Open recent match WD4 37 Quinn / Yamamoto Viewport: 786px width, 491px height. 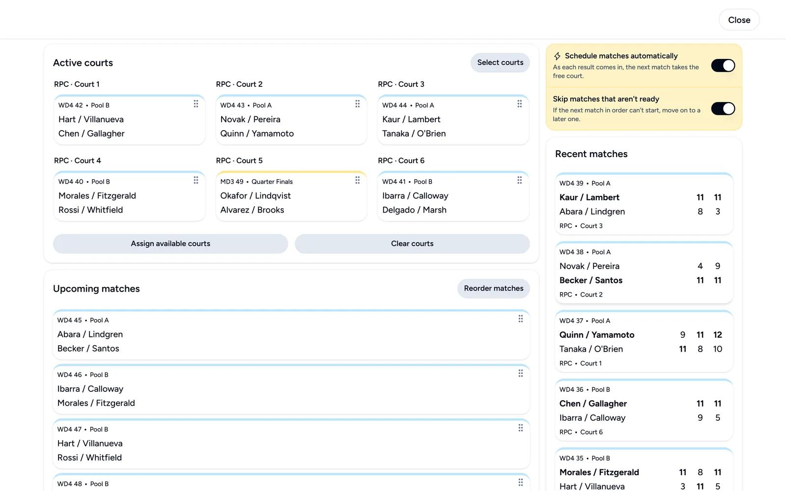coord(644,341)
